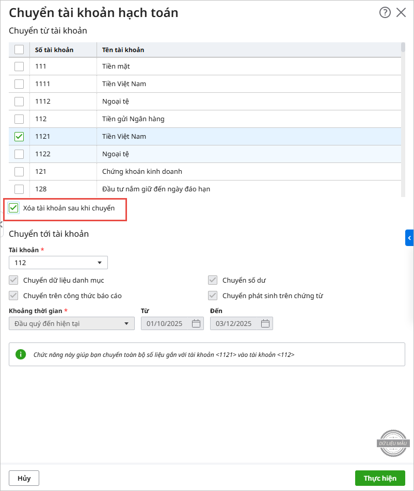Disable Xóa tài khoản sau khi chuyển
This screenshot has width=414, height=491.
(x=14, y=208)
